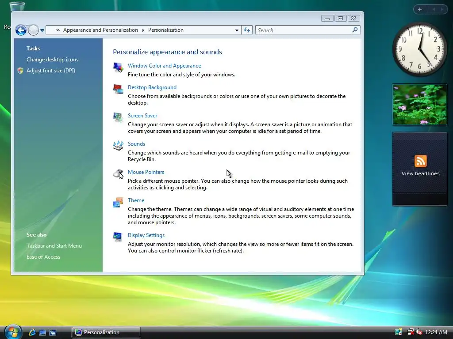Open the Mouse Pointers link

146,172
